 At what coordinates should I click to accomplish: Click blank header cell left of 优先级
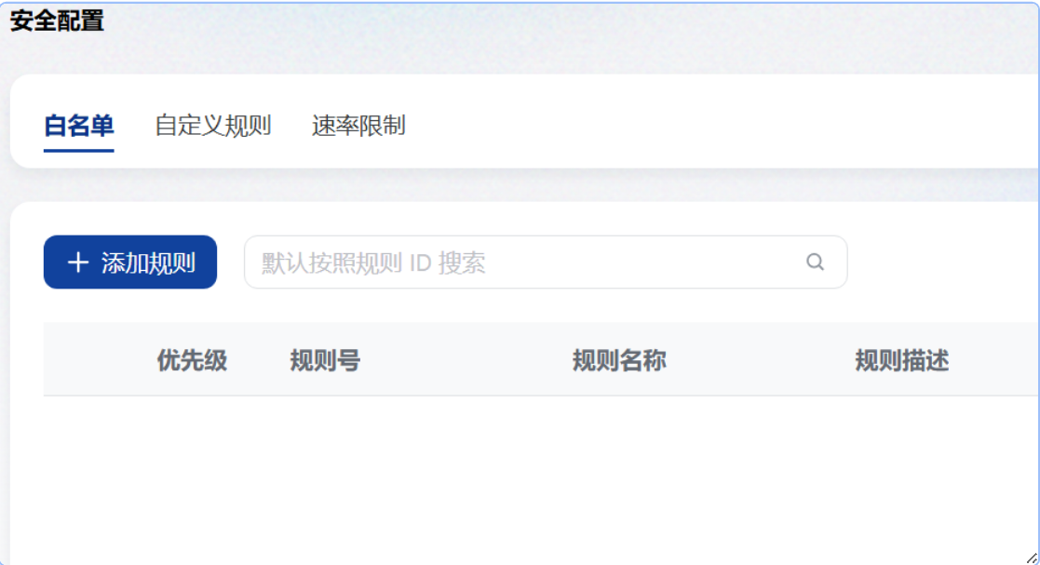coord(93,361)
